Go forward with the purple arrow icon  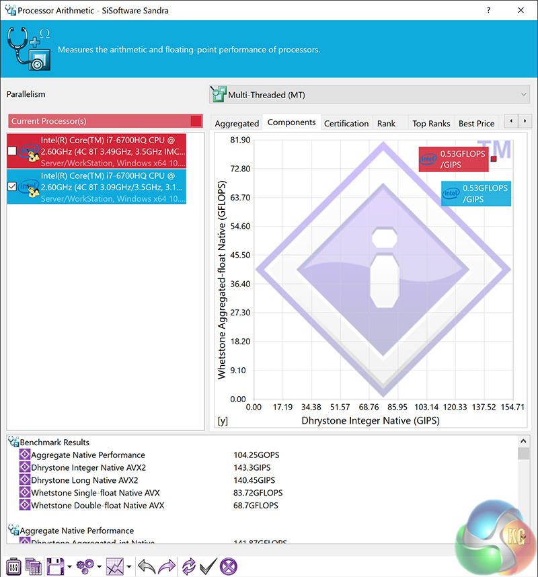[167, 566]
